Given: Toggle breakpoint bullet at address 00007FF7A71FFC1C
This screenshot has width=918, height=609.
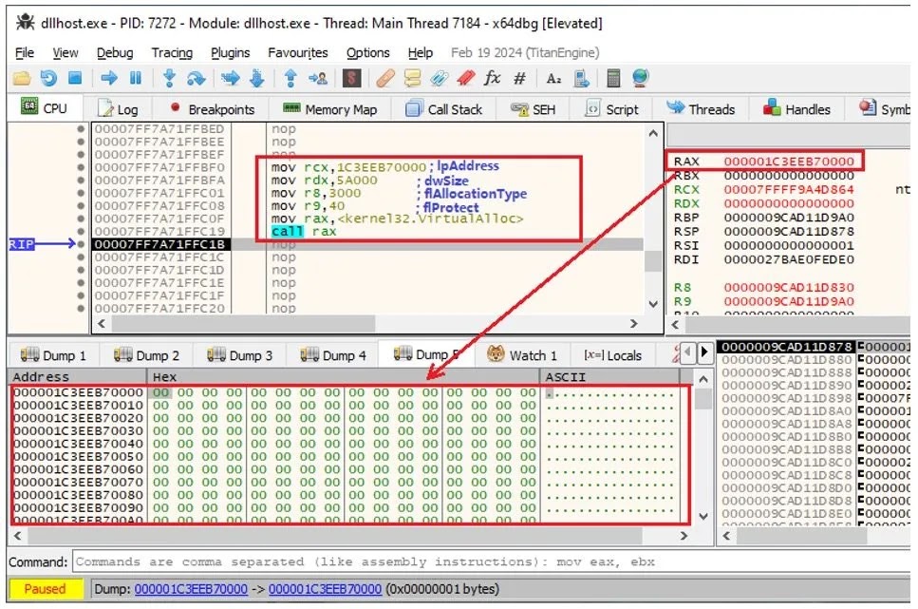Looking at the screenshot, I should (x=81, y=257).
